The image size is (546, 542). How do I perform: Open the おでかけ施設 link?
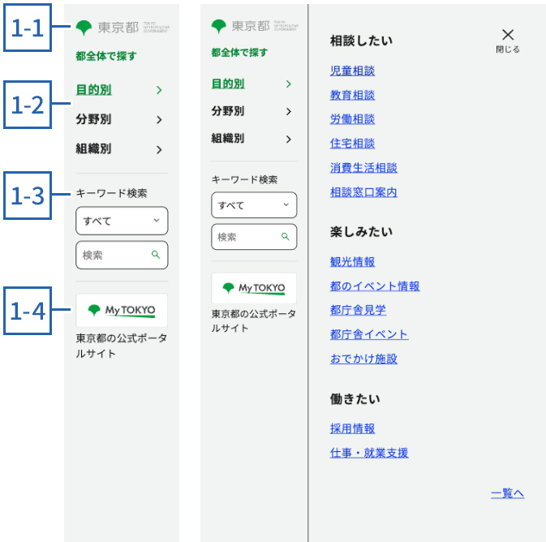[363, 359]
